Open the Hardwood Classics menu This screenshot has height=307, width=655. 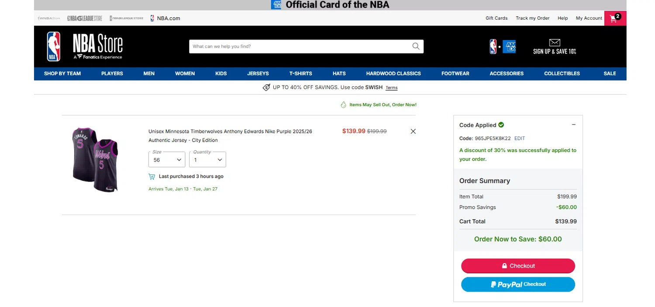coord(393,73)
